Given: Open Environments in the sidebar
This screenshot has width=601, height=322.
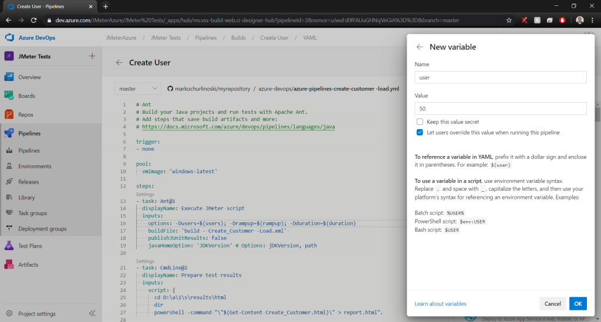Looking at the screenshot, I should tap(35, 166).
